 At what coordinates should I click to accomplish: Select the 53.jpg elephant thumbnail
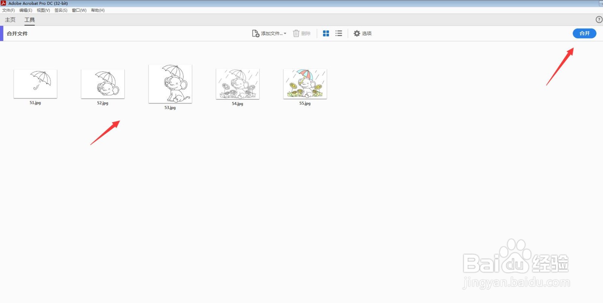[x=170, y=84]
